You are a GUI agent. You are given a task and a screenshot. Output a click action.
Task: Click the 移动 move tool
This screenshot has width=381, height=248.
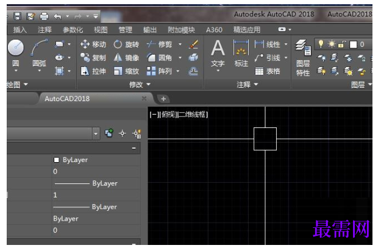93,44
